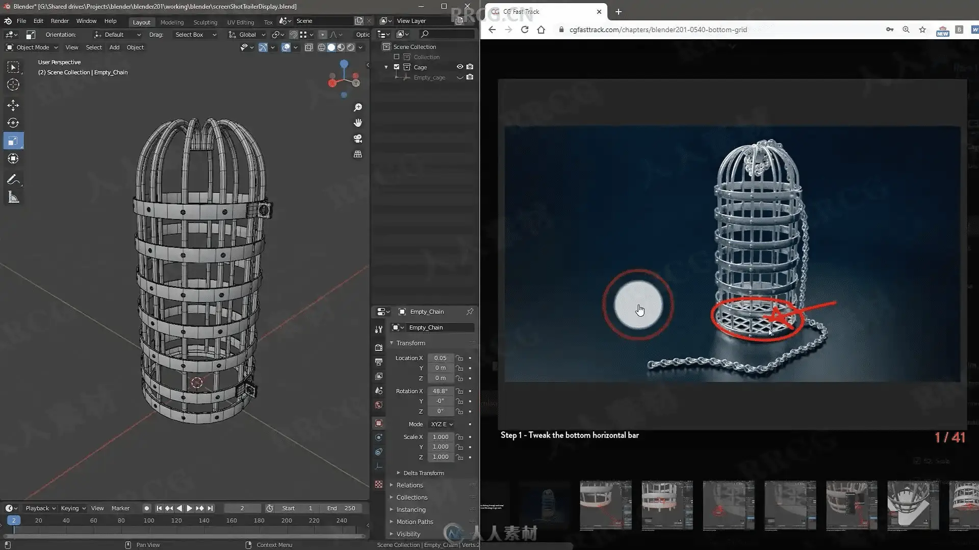Open the Object Mode dropdown

coord(32,47)
